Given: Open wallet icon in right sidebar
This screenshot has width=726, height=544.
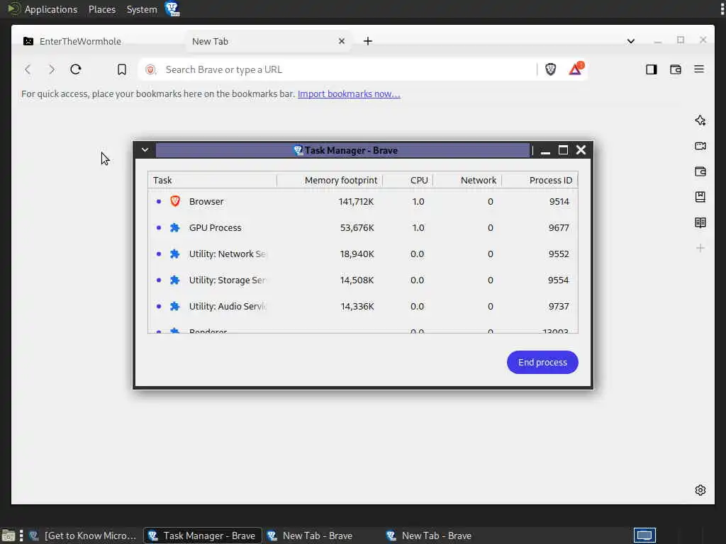Looking at the screenshot, I should [x=700, y=171].
